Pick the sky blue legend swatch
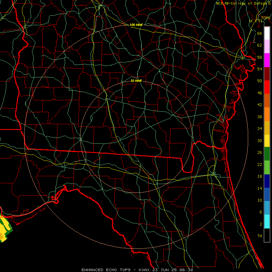 (267, 208)
